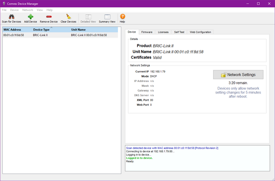Click the 'Scan detected device' log line
The height and width of the screenshot is (181, 275).
tap(172, 148)
